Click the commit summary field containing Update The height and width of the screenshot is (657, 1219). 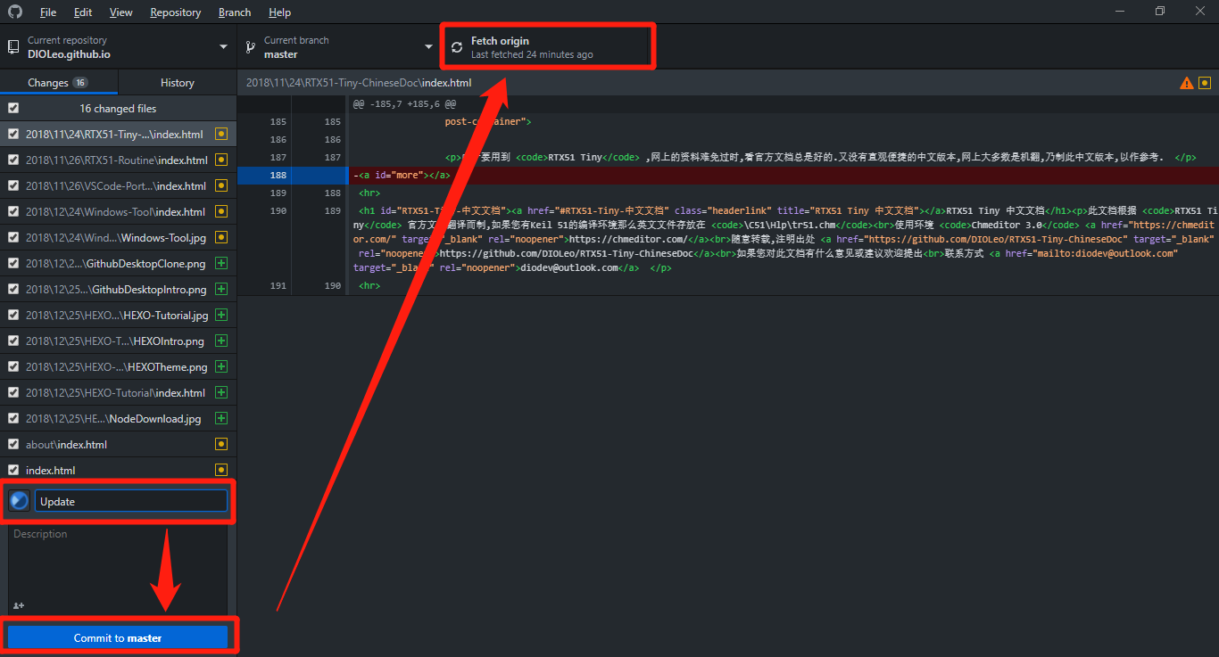130,501
